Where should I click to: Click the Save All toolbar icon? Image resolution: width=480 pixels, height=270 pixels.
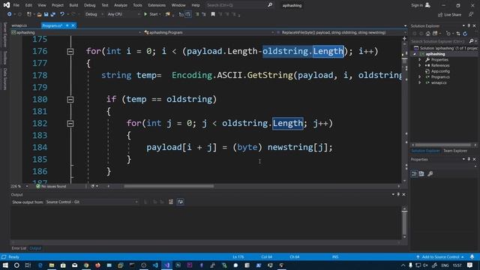point(53,14)
